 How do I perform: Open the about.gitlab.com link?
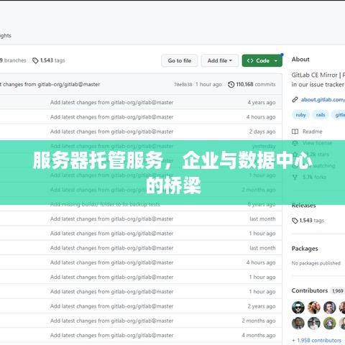click(323, 99)
